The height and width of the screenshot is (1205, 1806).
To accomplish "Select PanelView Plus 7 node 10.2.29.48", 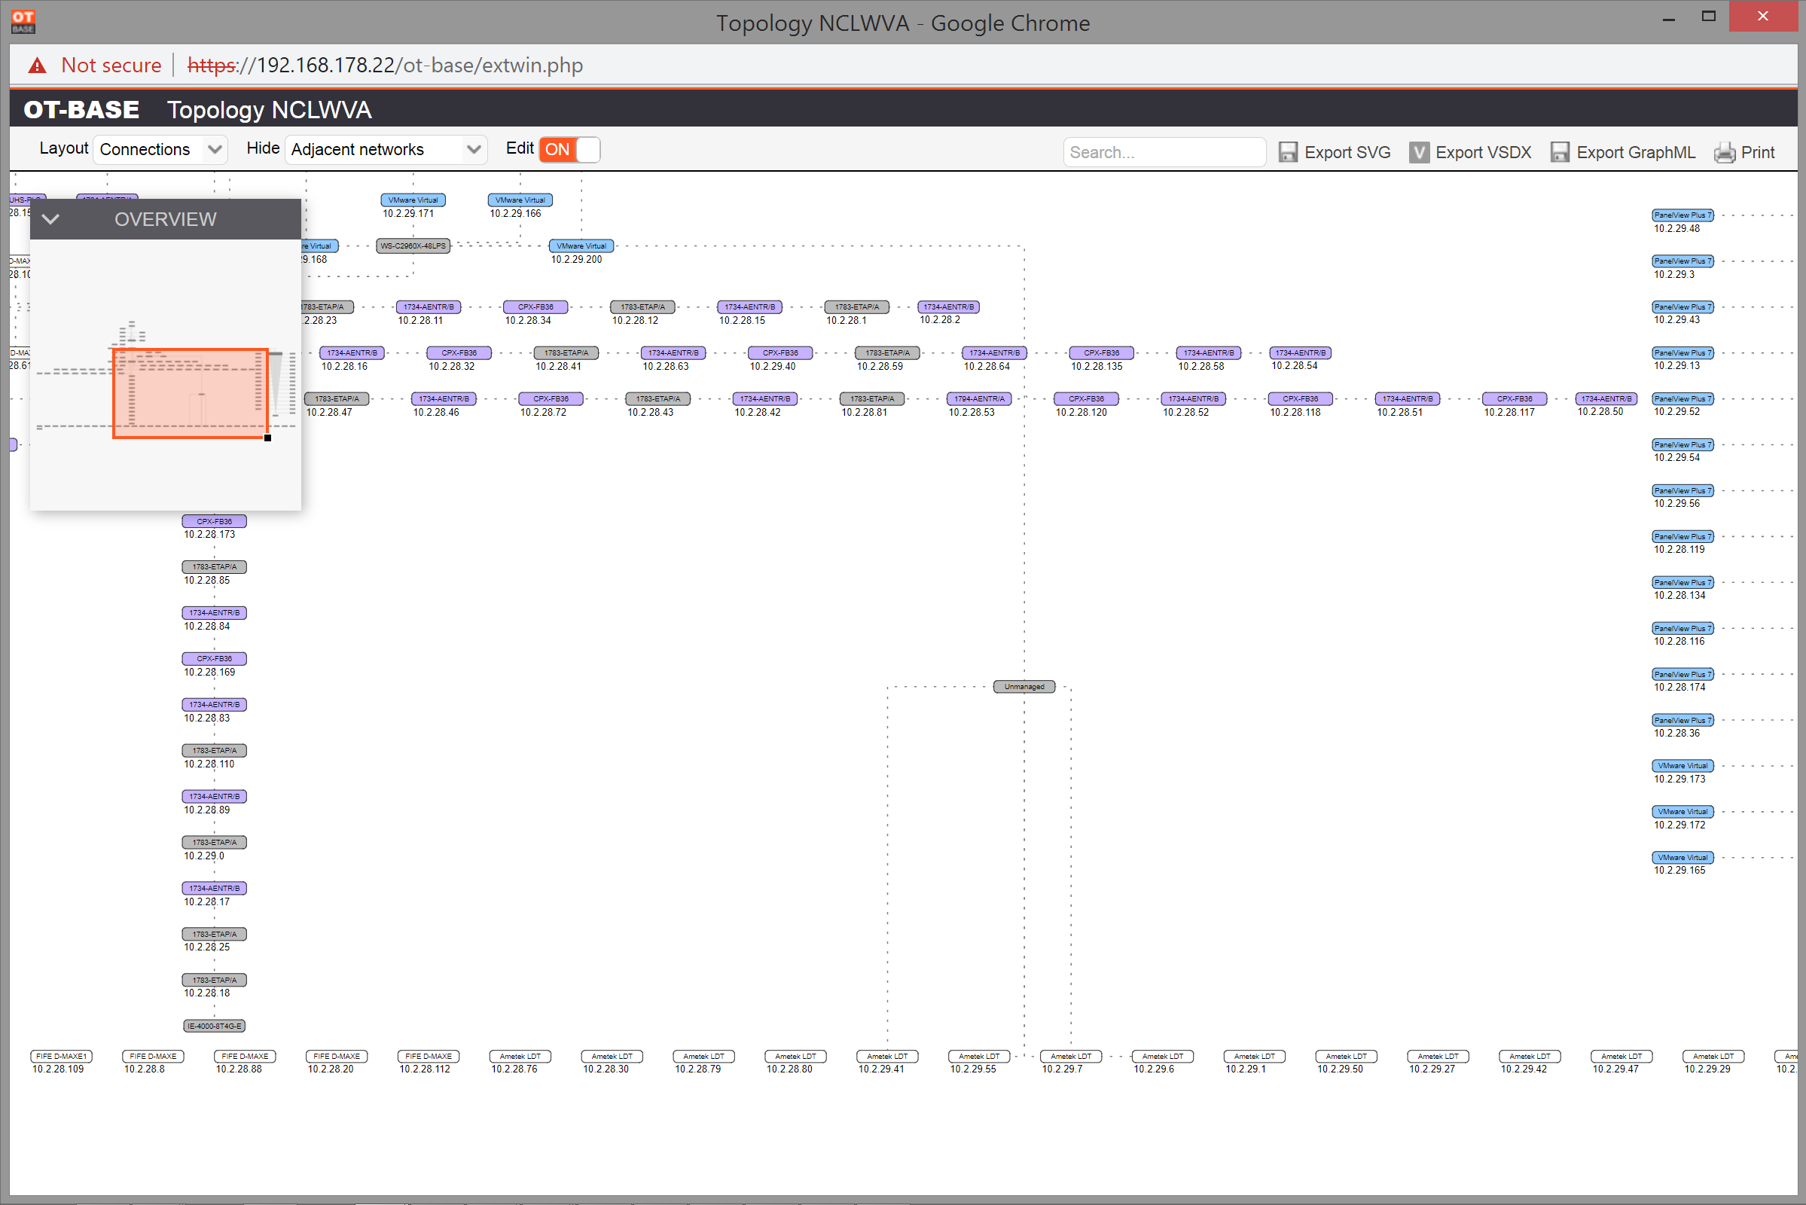I will coord(1683,215).
